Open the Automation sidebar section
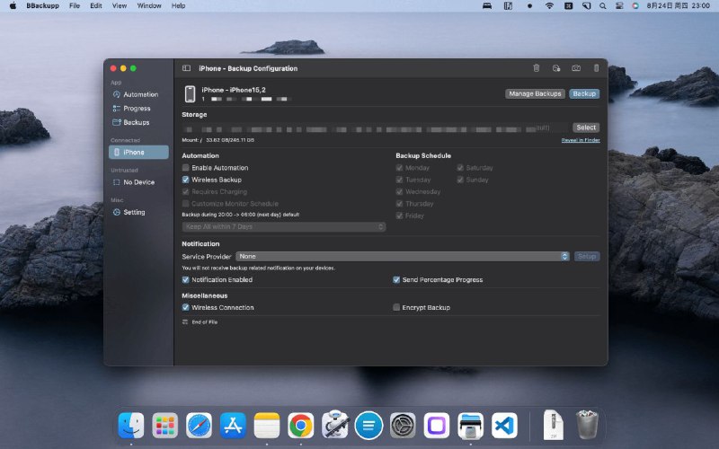Screen dimensions: 719x449 coord(139,94)
